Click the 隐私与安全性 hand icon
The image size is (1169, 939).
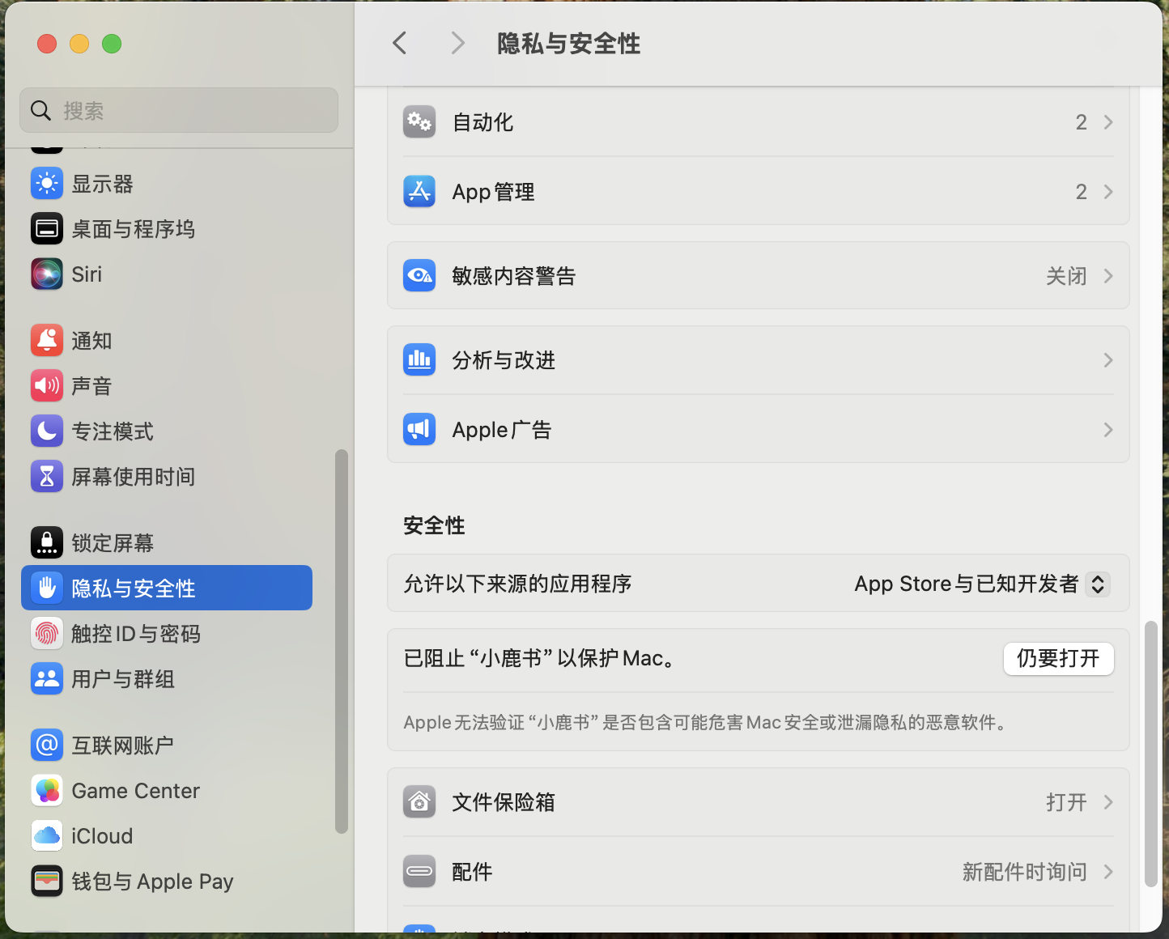pos(47,588)
